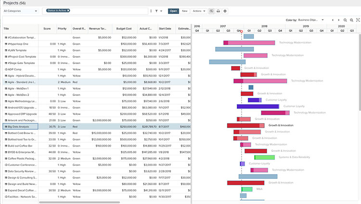Click the fit-to-screen timeline icon
Image resolution: width=361 pixels, height=204 pixels.
(x=358, y=20)
